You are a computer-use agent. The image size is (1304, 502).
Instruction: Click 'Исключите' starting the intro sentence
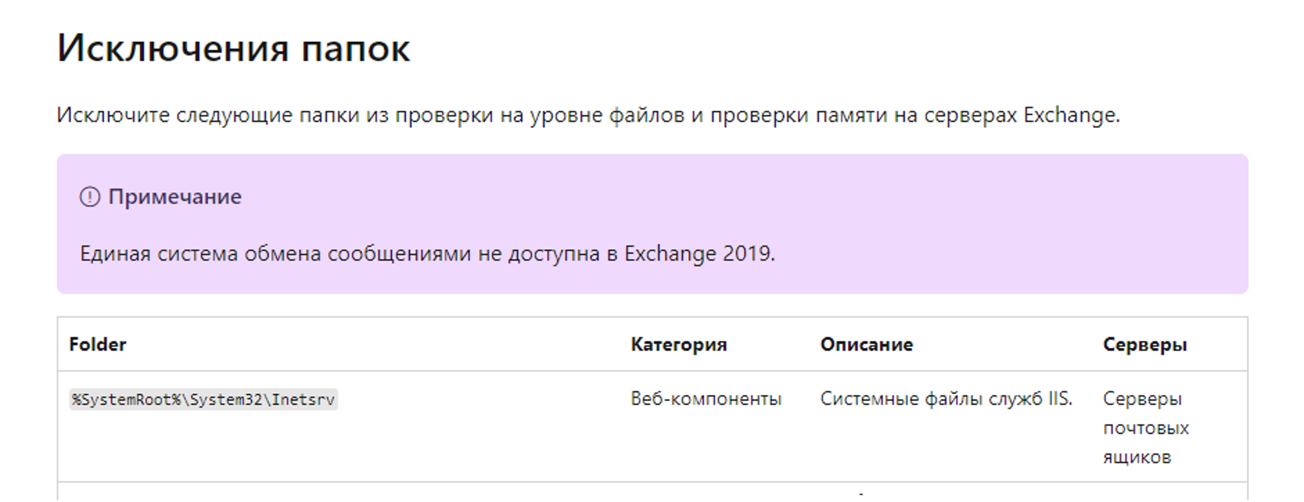pyautogui.click(x=113, y=115)
